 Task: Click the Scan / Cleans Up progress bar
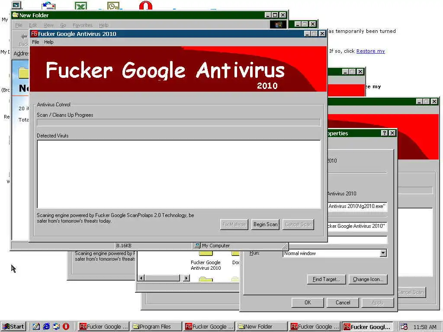tap(179, 122)
